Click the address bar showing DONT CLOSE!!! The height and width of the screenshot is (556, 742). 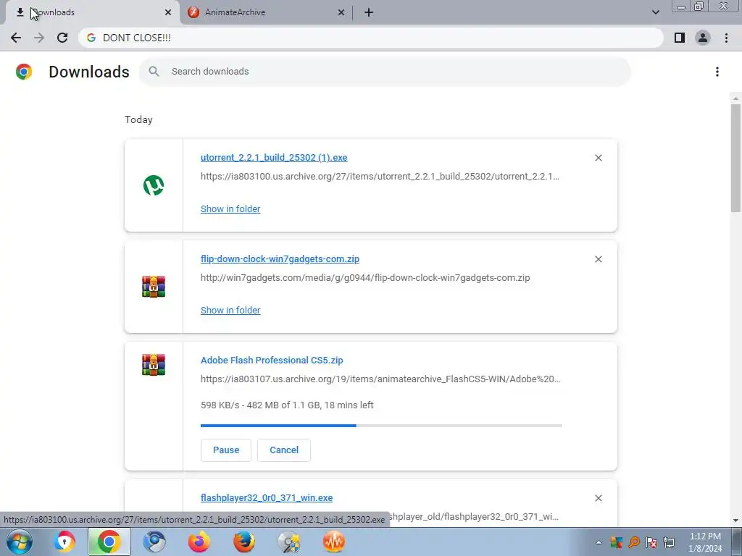[370, 38]
